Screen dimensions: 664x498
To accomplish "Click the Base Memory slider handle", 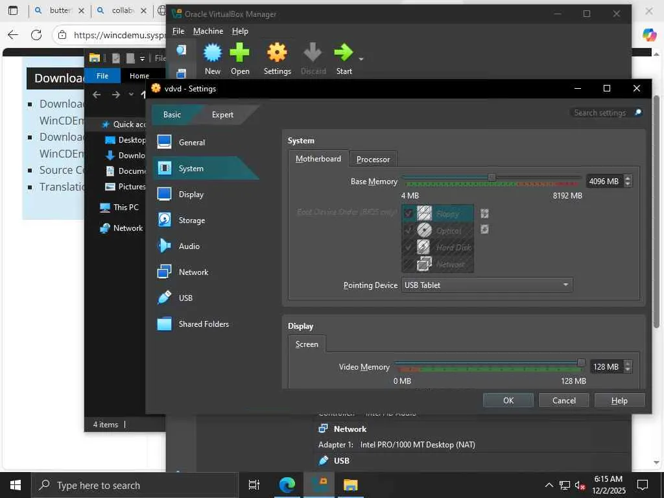I will [x=492, y=178].
